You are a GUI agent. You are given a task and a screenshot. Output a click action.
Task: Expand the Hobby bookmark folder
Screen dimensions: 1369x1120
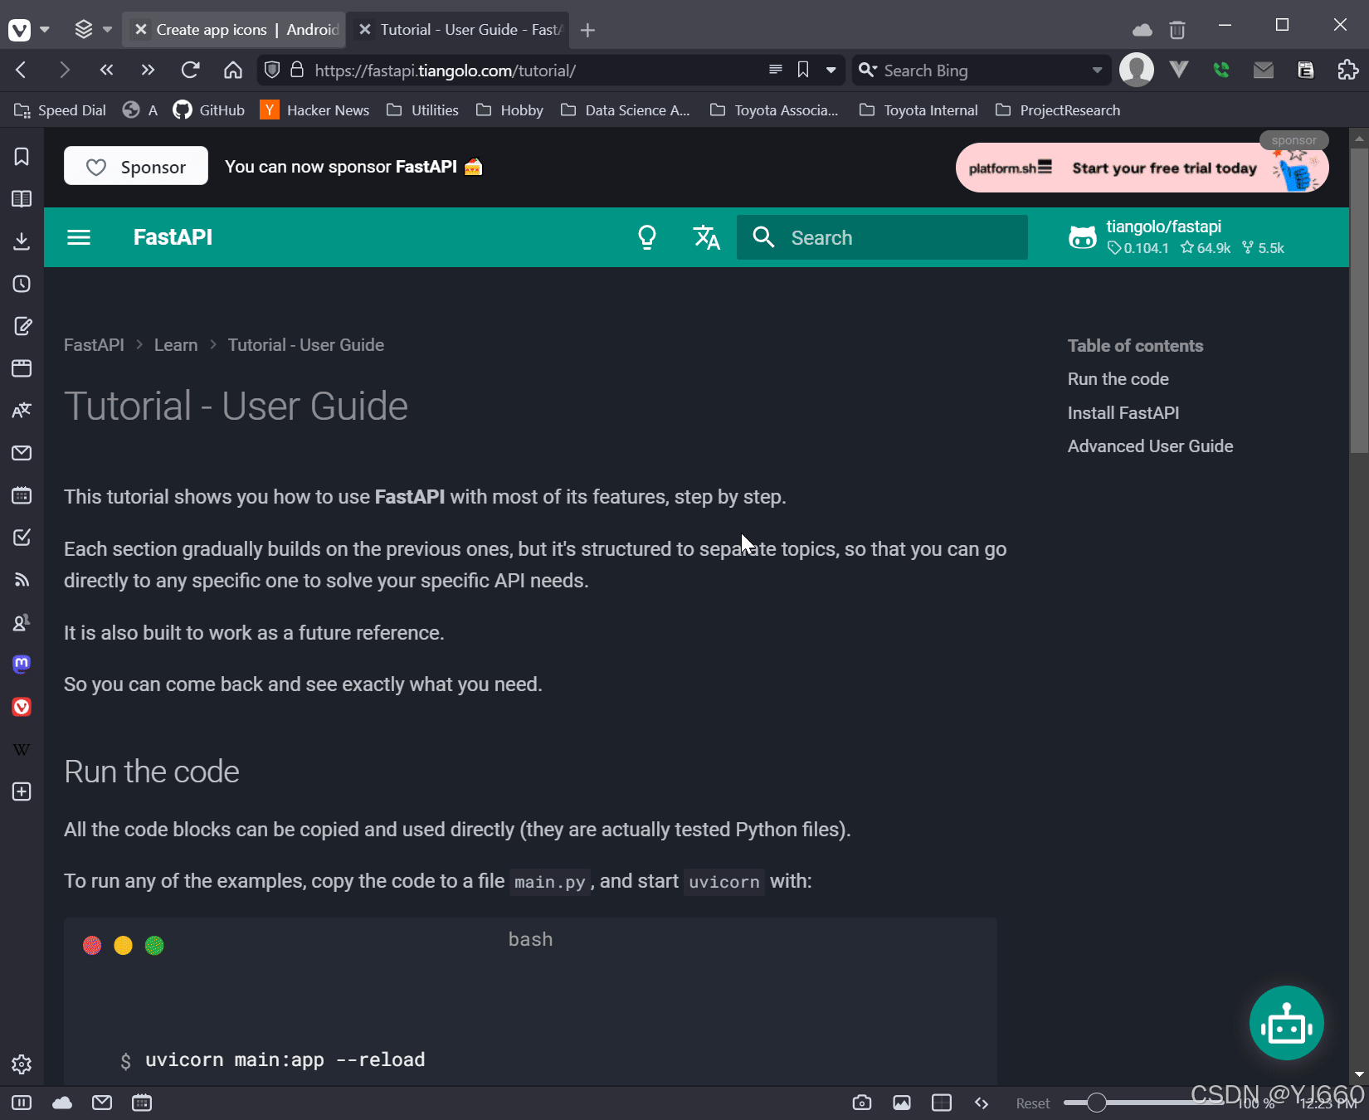[x=509, y=110]
